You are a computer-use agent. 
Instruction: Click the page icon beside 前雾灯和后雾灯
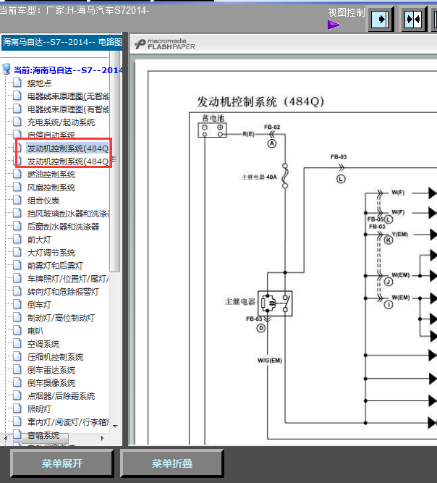pos(17,265)
